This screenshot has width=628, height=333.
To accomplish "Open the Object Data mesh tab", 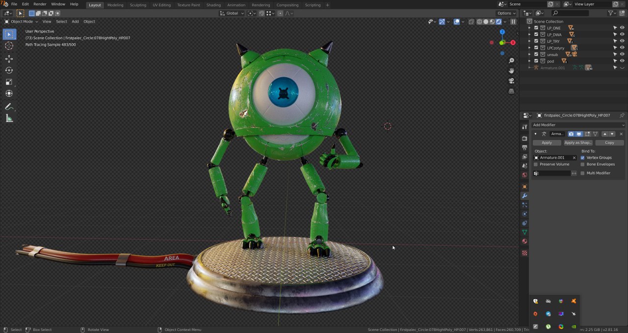I will coord(524,232).
